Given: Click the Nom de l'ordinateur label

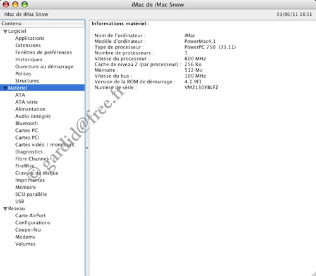Looking at the screenshot, I should point(120,35).
